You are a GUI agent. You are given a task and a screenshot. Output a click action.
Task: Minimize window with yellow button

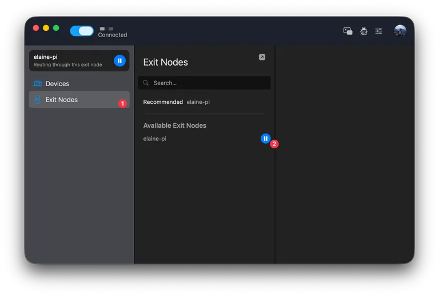point(46,28)
